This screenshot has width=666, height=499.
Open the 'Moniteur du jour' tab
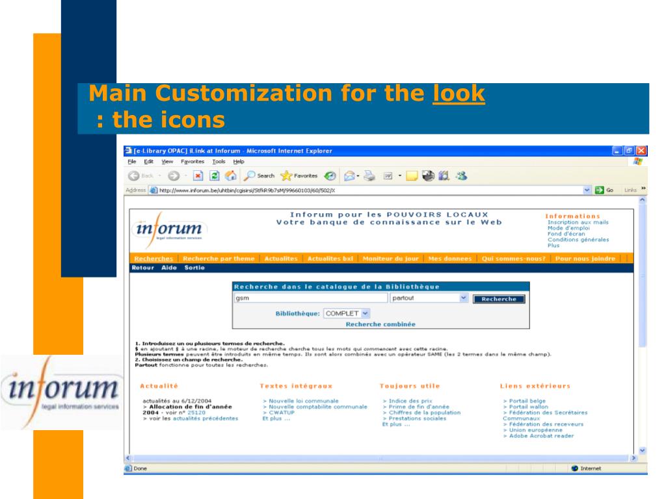click(x=390, y=259)
